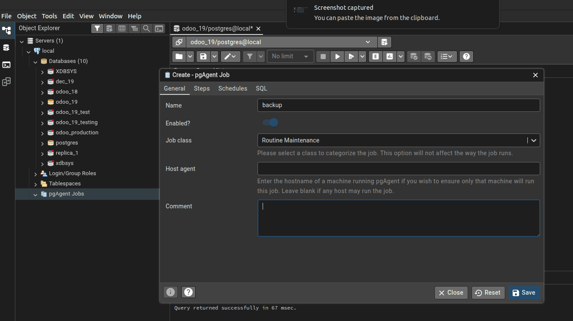Click the Explain icon in the query toolbar
Viewport: 573px width, 321px height.
pos(376,56)
